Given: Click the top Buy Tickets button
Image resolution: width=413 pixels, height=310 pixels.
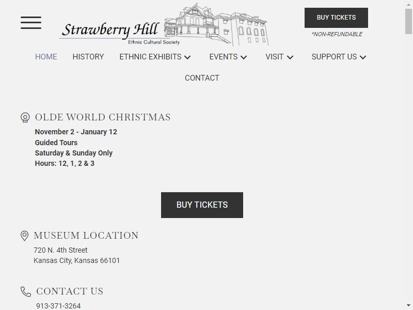Looking at the screenshot, I should [337, 18].
